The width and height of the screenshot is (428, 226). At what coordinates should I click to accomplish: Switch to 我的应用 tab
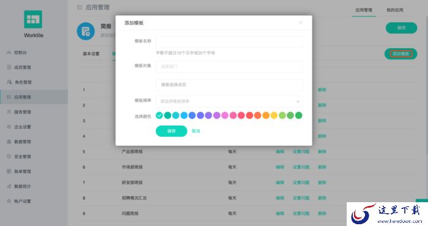click(395, 10)
